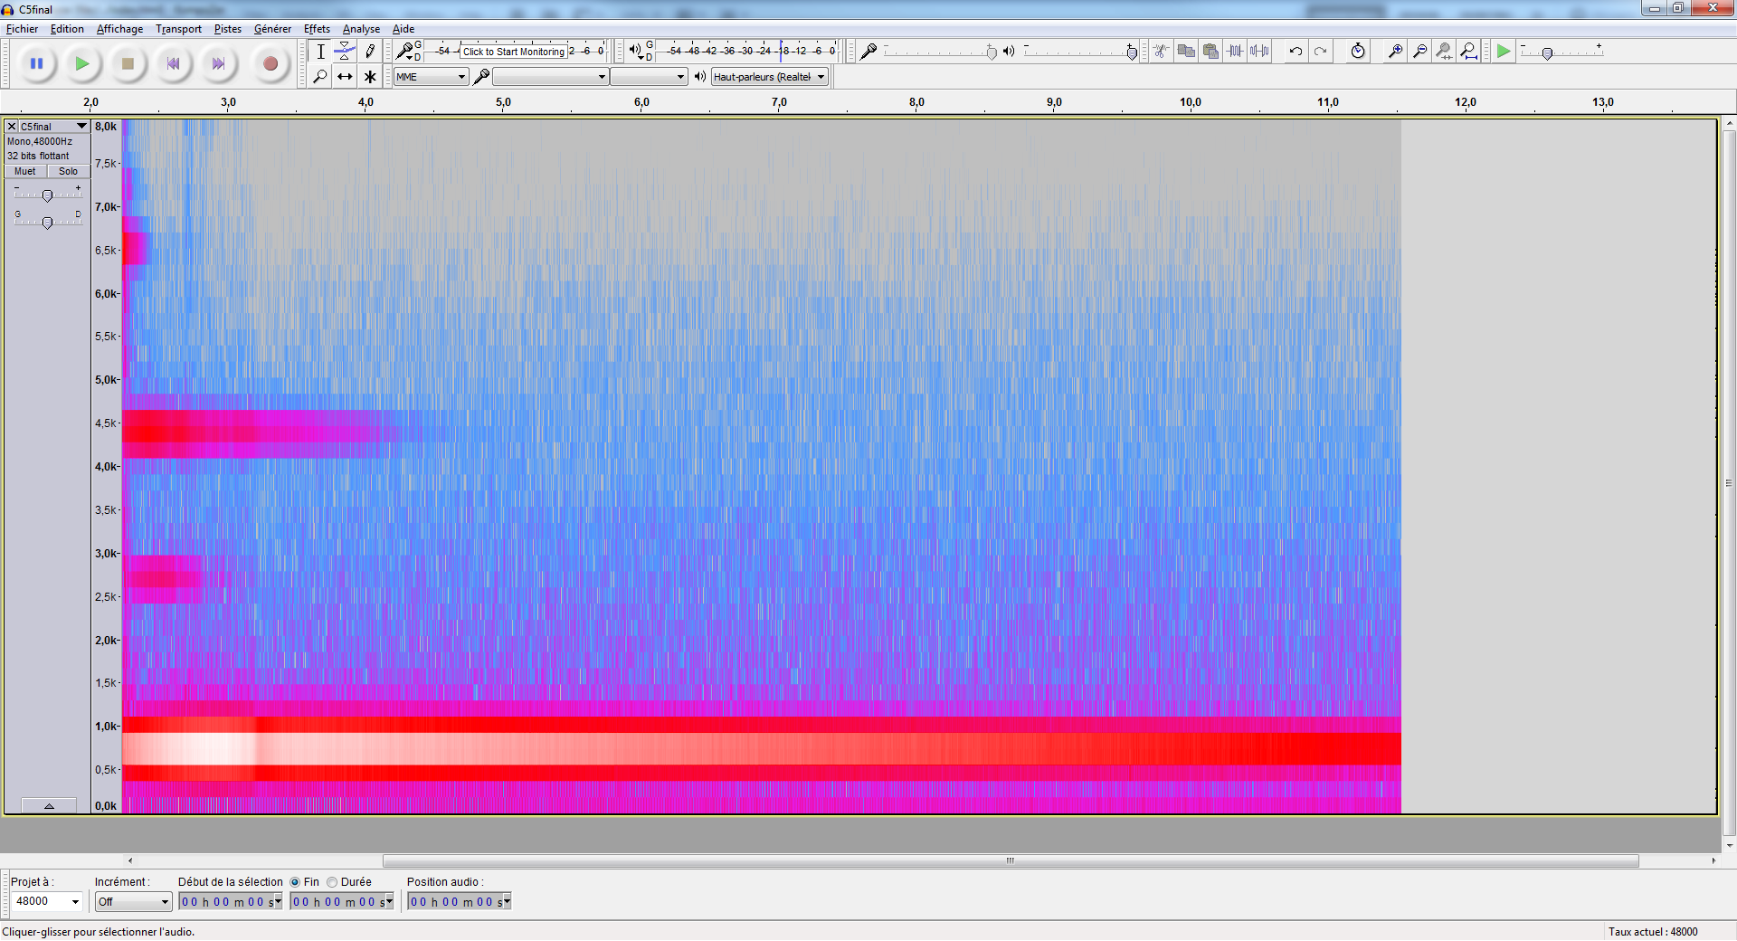
Task: Select the Fin radio button
Action: pos(295,882)
